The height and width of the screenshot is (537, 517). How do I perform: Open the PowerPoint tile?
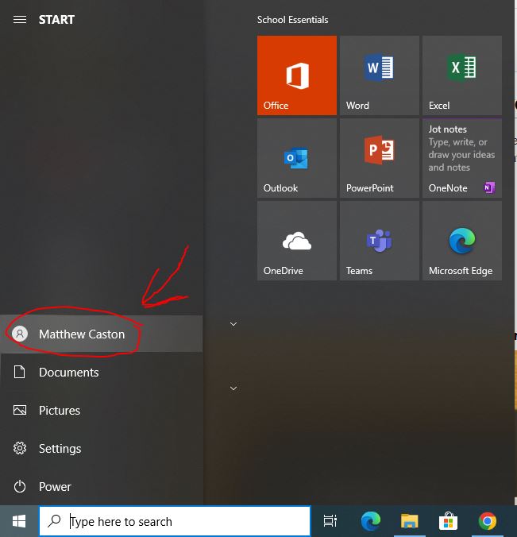(380, 158)
